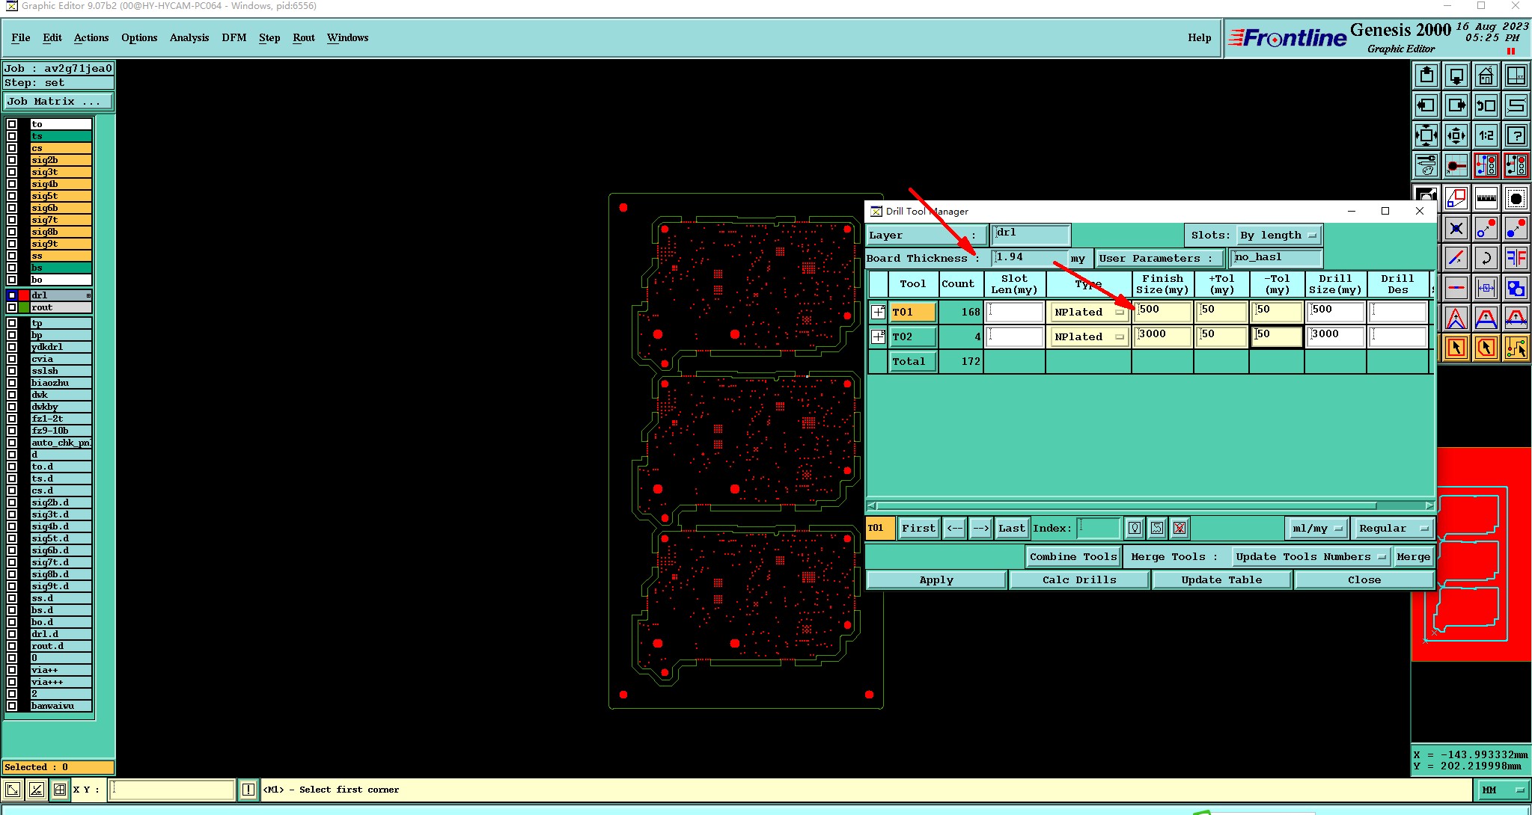This screenshot has width=1532, height=815.
Task: Select the ruler measure tool
Action: (x=1486, y=198)
